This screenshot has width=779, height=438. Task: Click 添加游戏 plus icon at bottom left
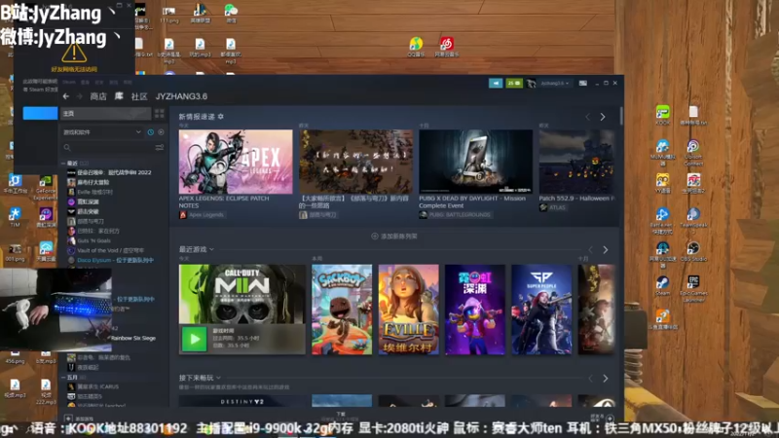(68, 419)
